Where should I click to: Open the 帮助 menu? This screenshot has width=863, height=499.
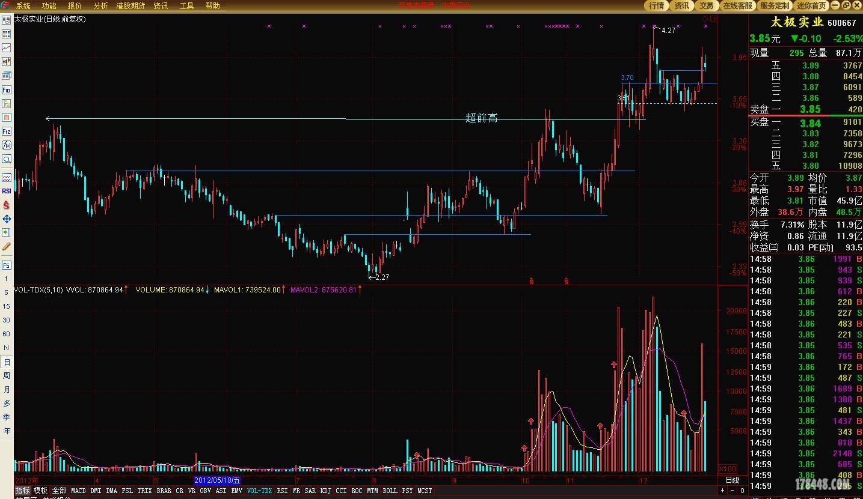(x=213, y=5)
